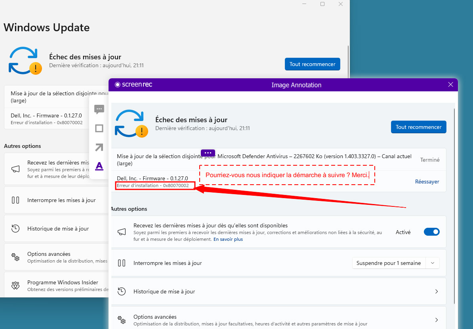Choose the rectangle shape annotation tool
Image resolution: width=473 pixels, height=329 pixels.
coord(99,129)
